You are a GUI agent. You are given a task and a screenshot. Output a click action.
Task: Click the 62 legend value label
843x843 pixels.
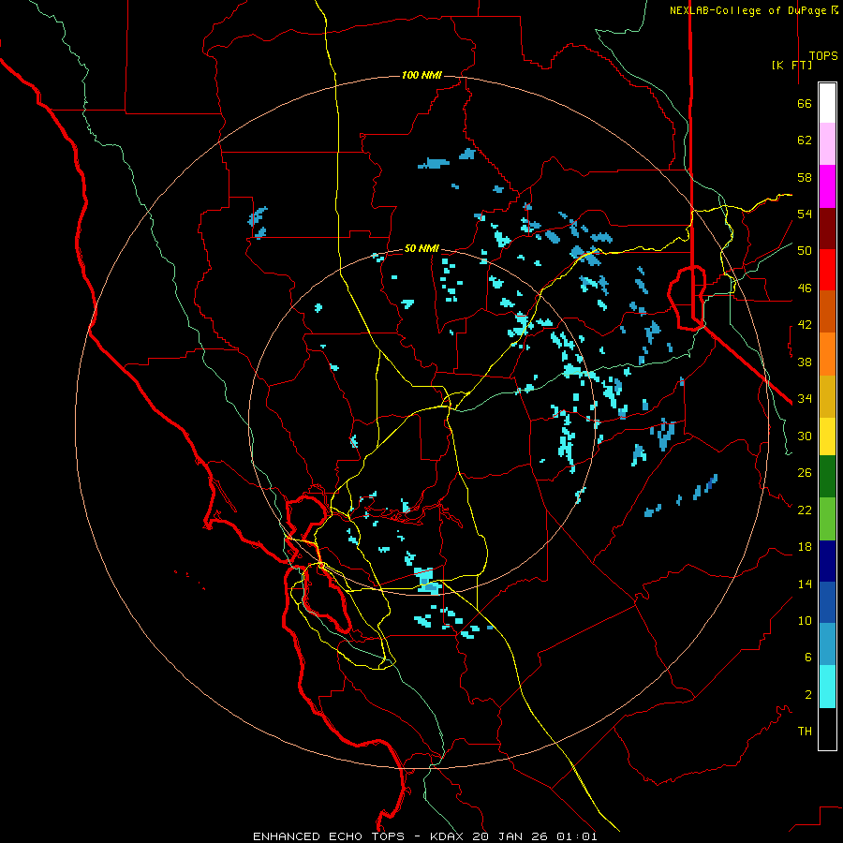805,140
